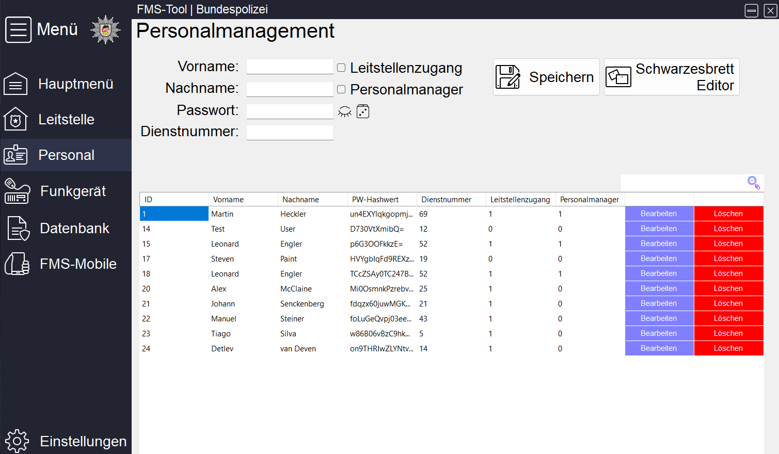This screenshot has width=779, height=454.
Task: Open the Funkgerät radio icon
Action: [x=18, y=191]
